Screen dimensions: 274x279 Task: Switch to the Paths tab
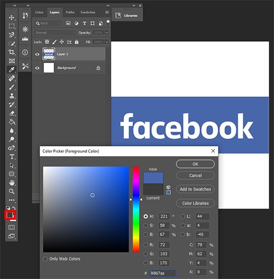(70, 12)
